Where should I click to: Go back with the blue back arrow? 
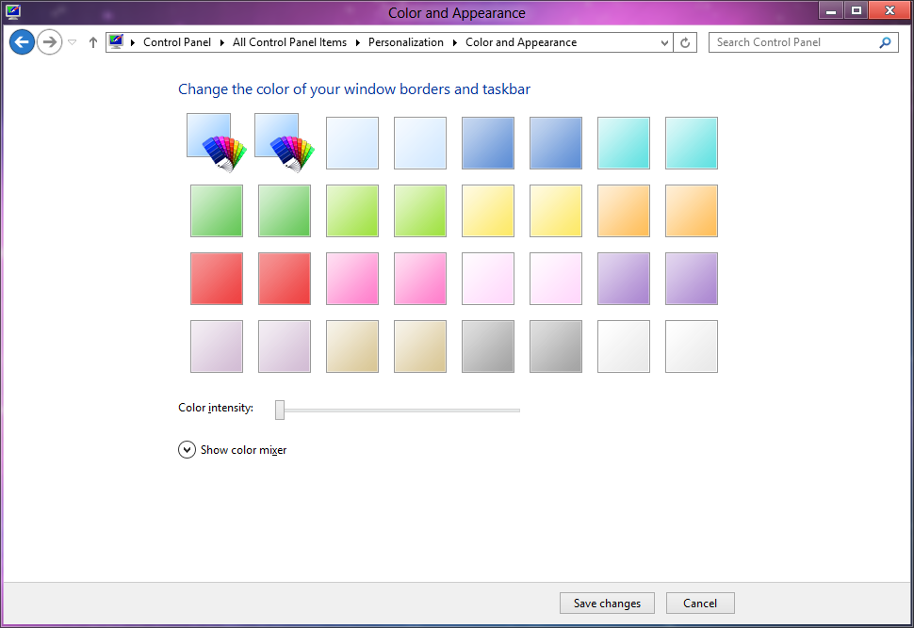click(23, 42)
